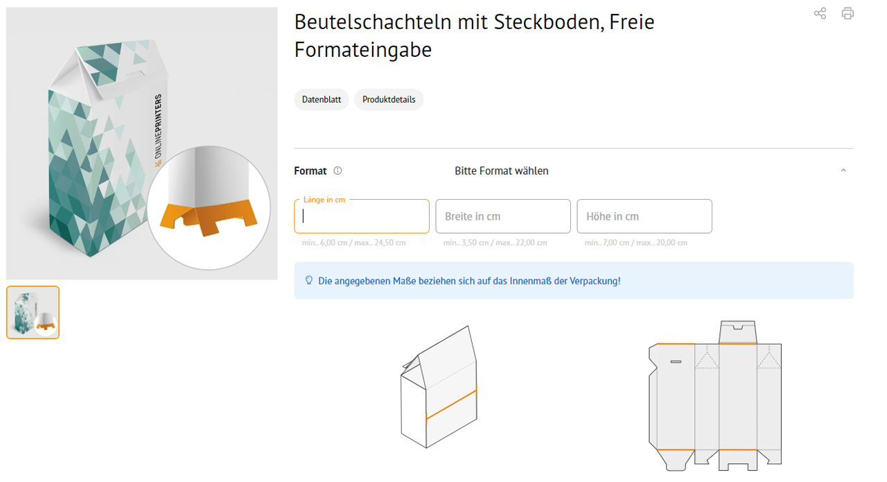Click the share icon

[820, 13]
